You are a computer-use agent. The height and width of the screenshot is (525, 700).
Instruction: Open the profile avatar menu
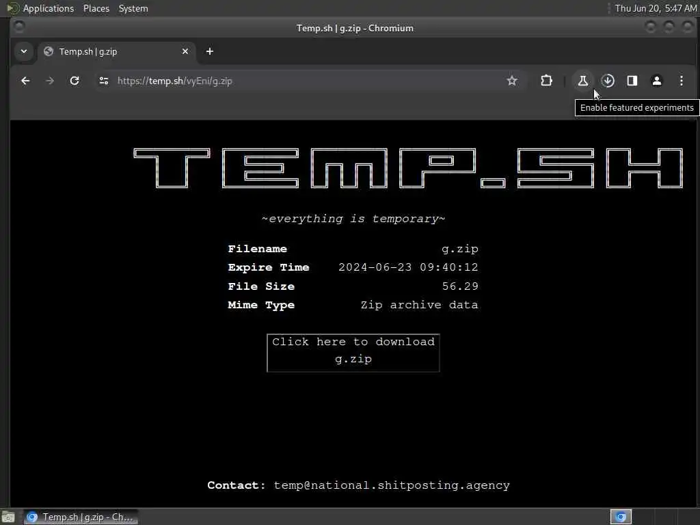coord(657,81)
